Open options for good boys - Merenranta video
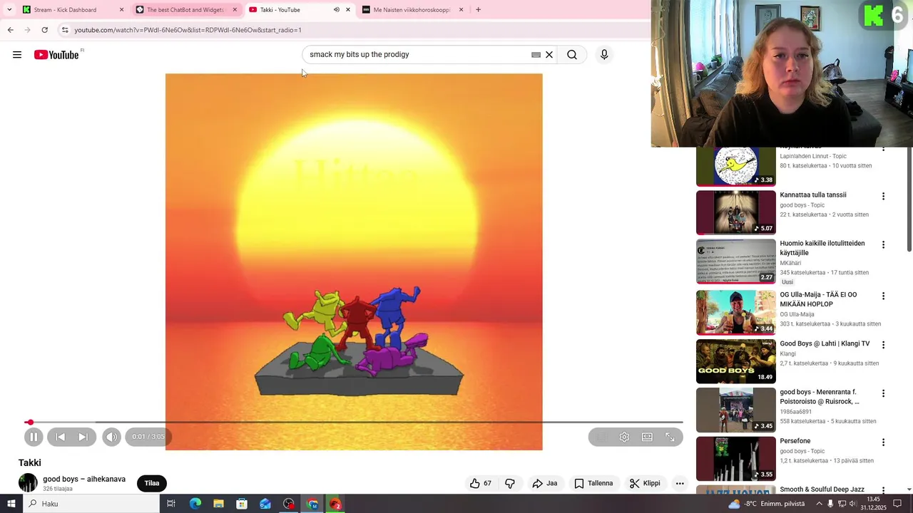 point(883,393)
